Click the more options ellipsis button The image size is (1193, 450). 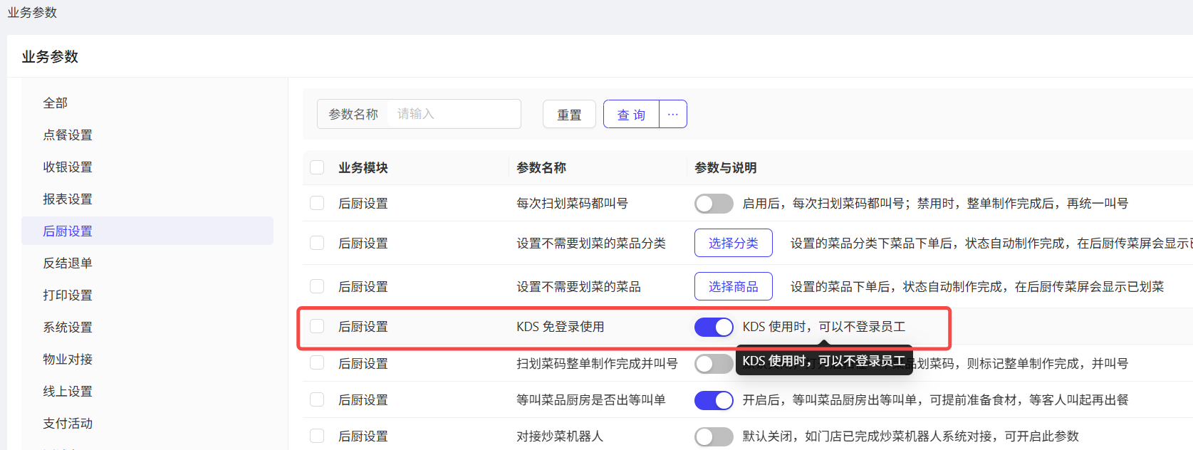point(673,114)
